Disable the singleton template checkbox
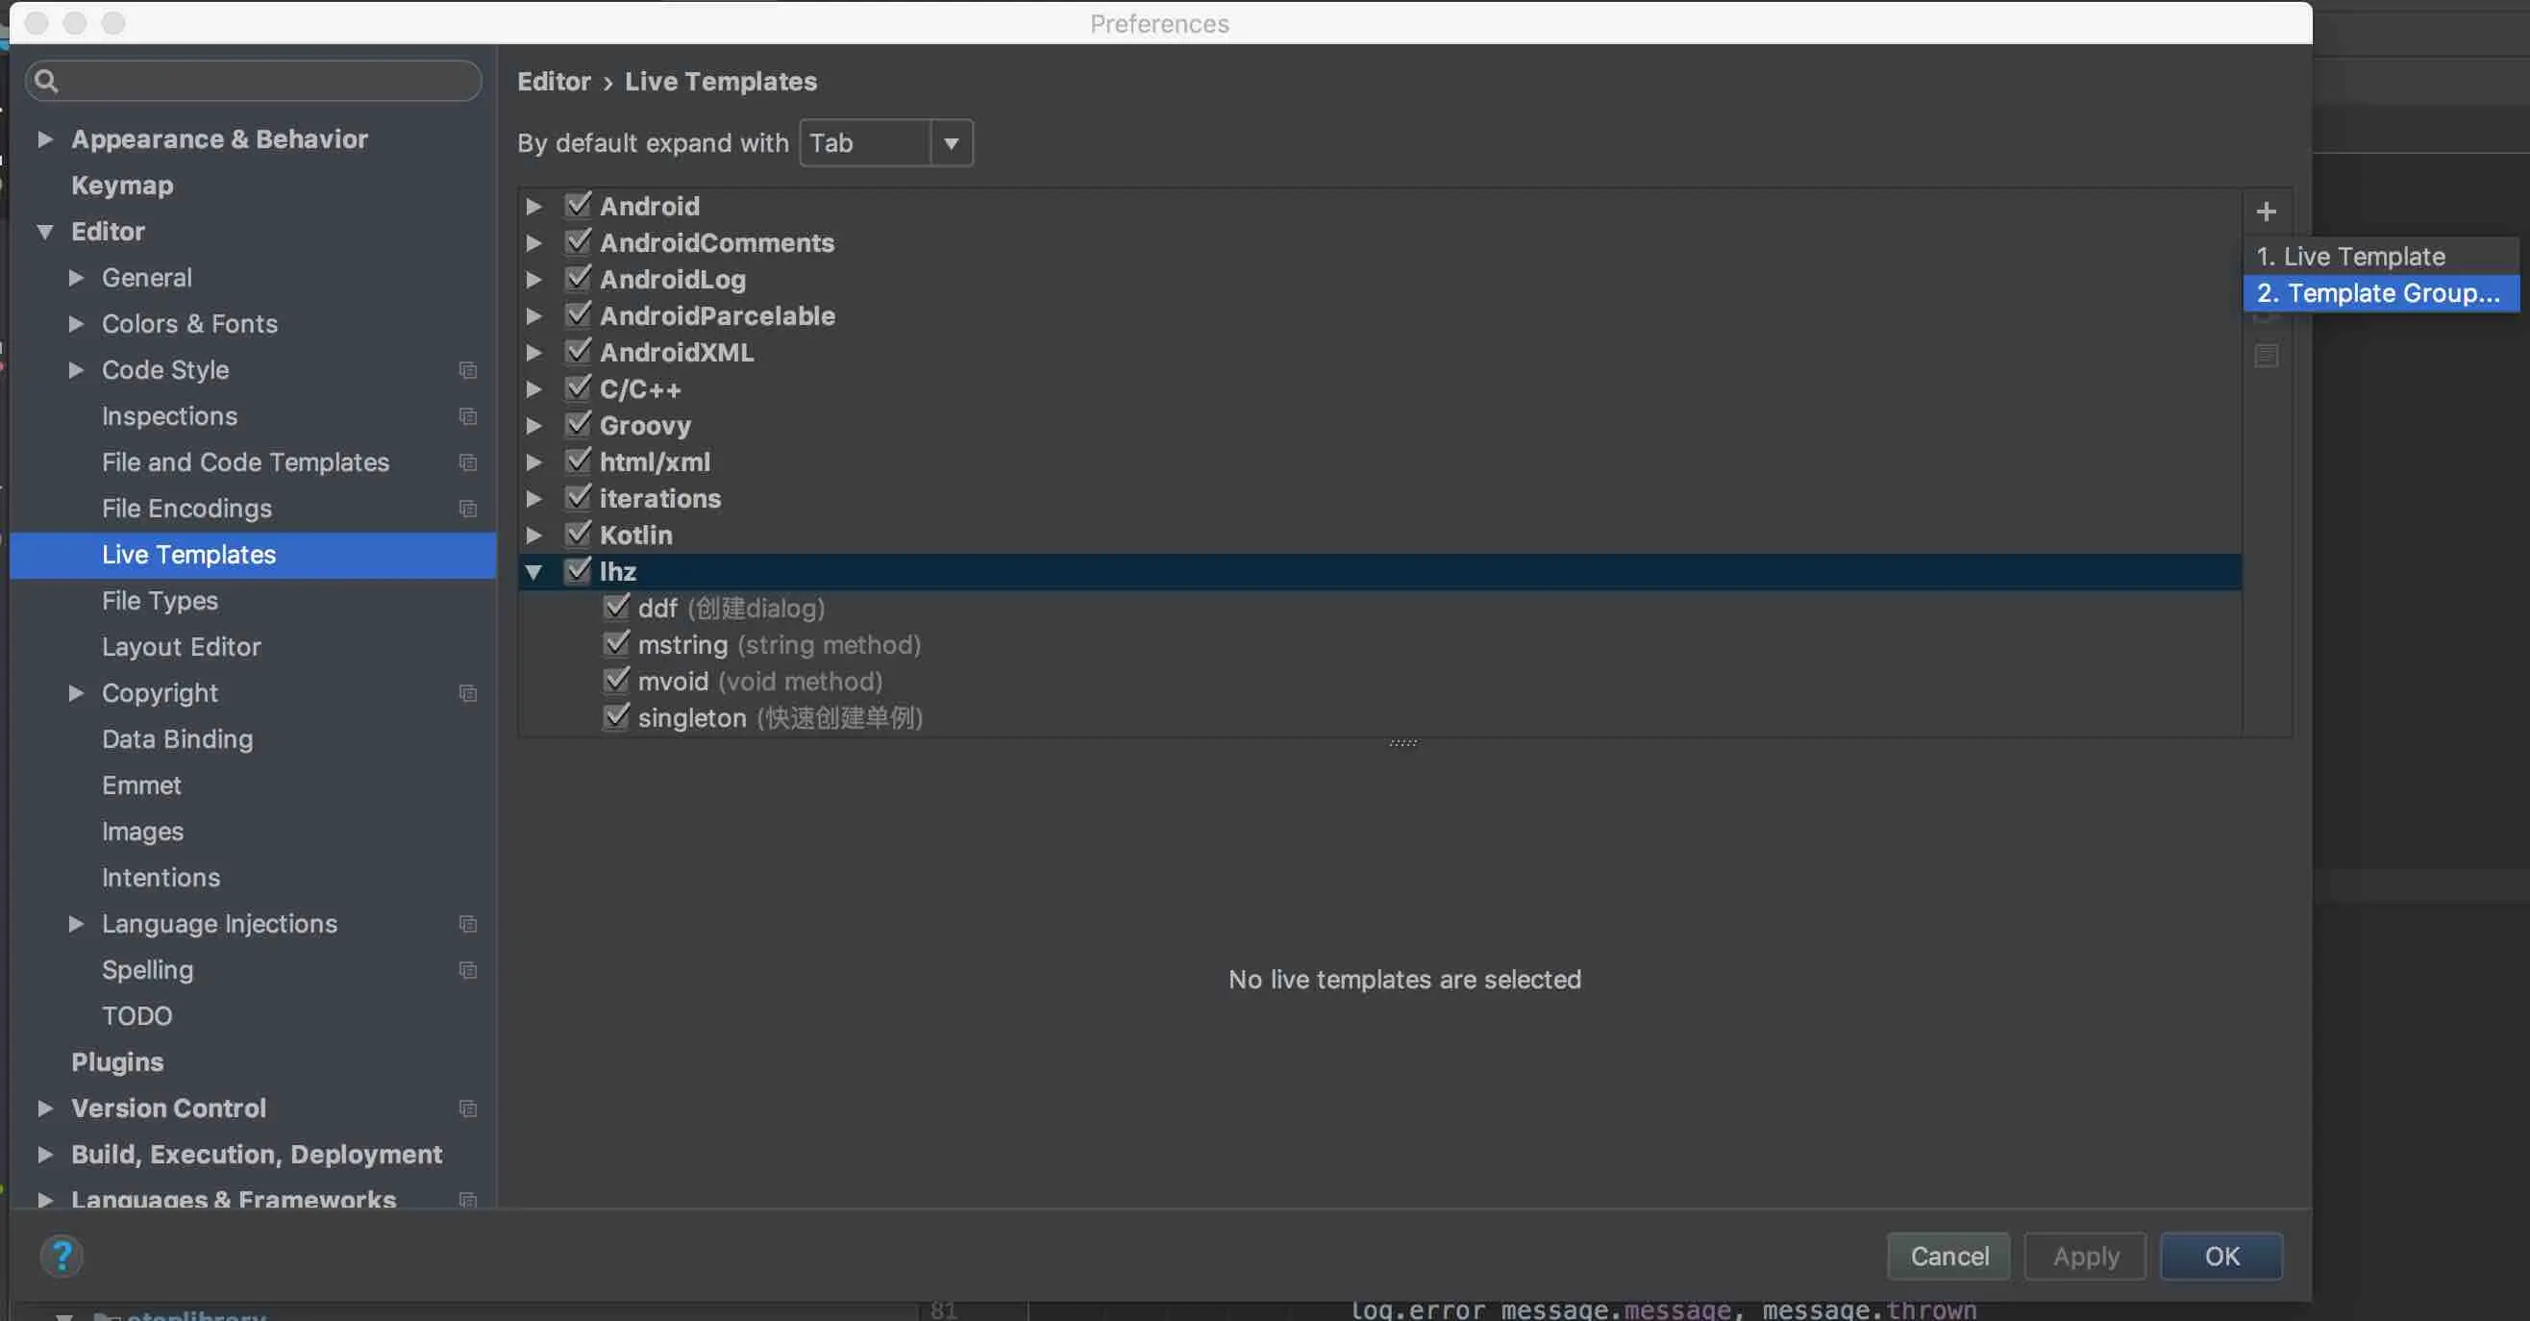Viewport: 2530px width, 1321px height. (616, 717)
